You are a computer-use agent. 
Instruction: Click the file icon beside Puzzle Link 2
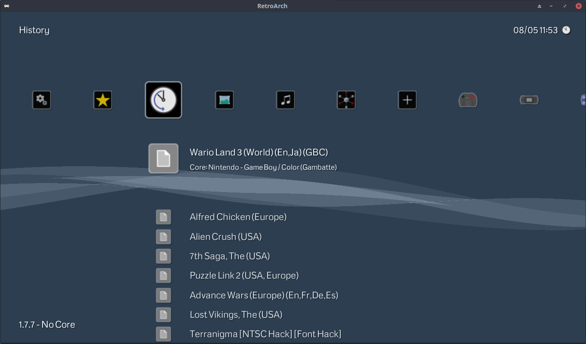tap(163, 276)
